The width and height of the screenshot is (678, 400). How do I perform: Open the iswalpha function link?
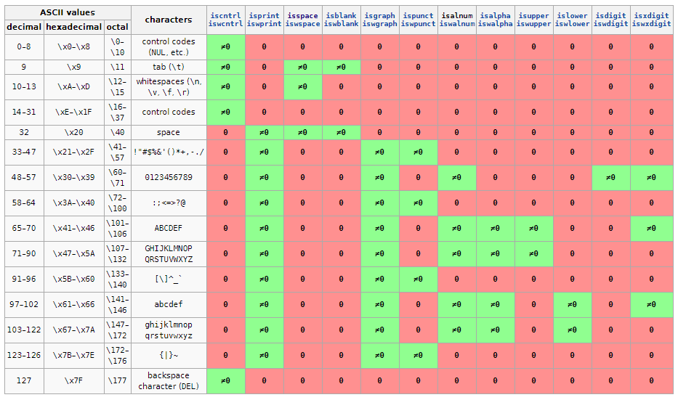pyautogui.click(x=496, y=24)
